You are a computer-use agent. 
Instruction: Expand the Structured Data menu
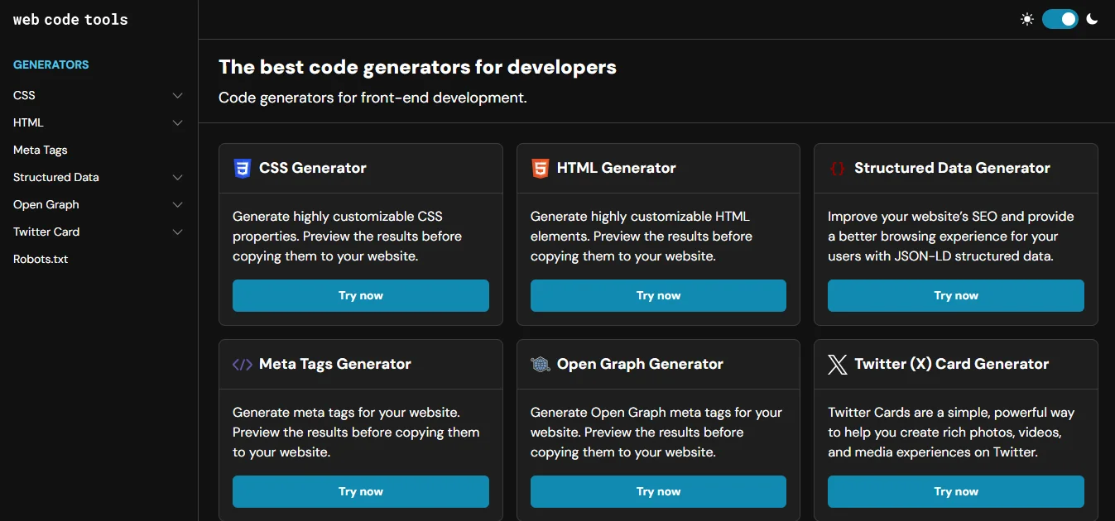[x=177, y=177]
